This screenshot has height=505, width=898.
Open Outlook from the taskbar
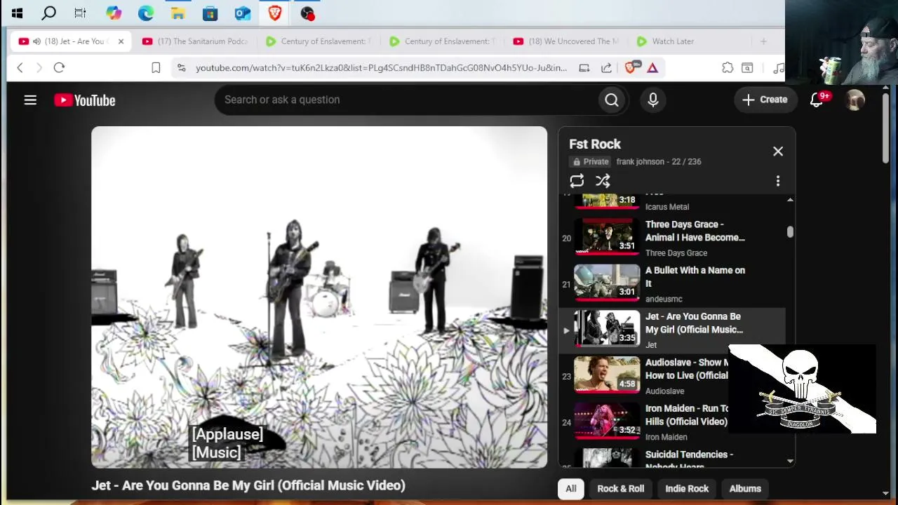(242, 13)
